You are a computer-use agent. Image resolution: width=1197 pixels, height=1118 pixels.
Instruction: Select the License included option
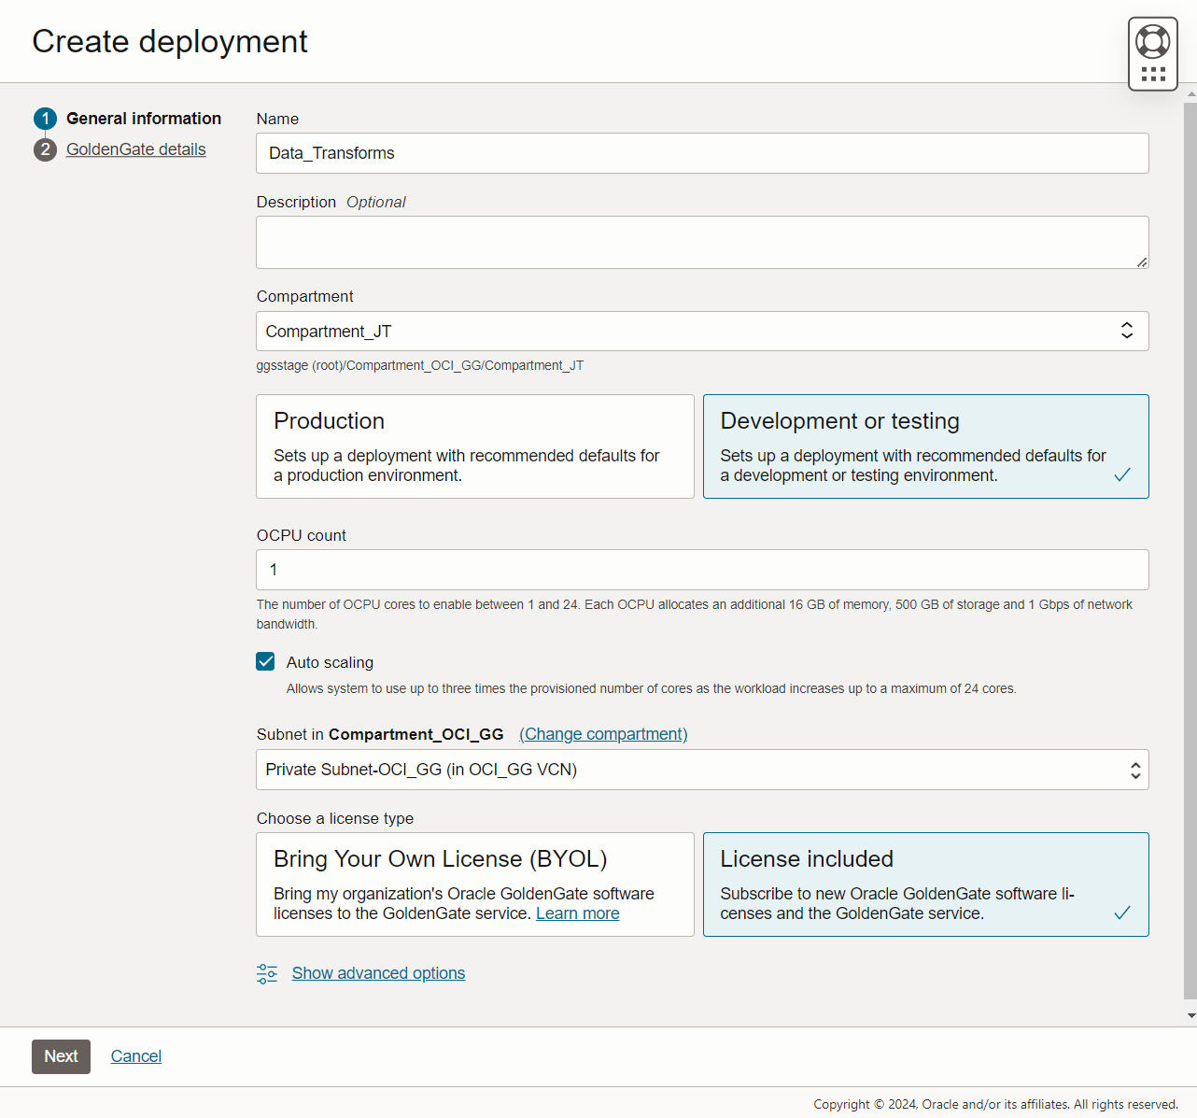click(925, 884)
